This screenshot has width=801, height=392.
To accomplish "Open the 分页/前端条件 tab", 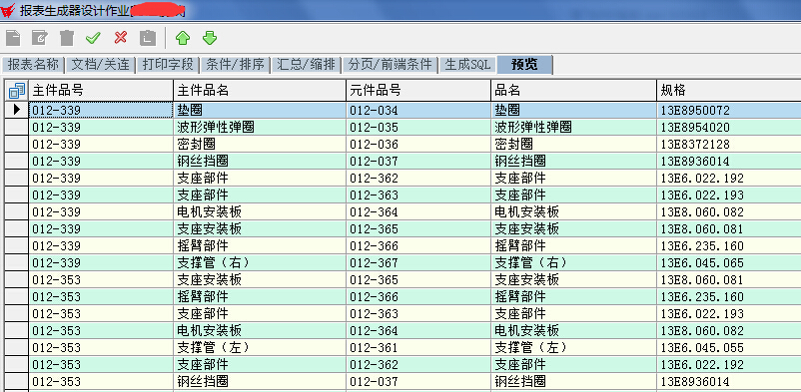I will pyautogui.click(x=391, y=64).
